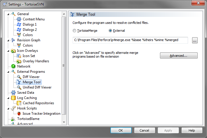Click the OK button
Viewport: 207px width, 138px height.
click(x=121, y=130)
